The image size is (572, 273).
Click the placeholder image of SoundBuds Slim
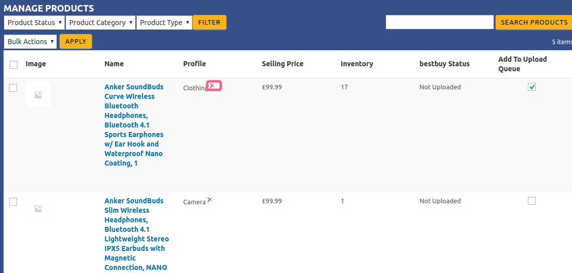[38, 209]
